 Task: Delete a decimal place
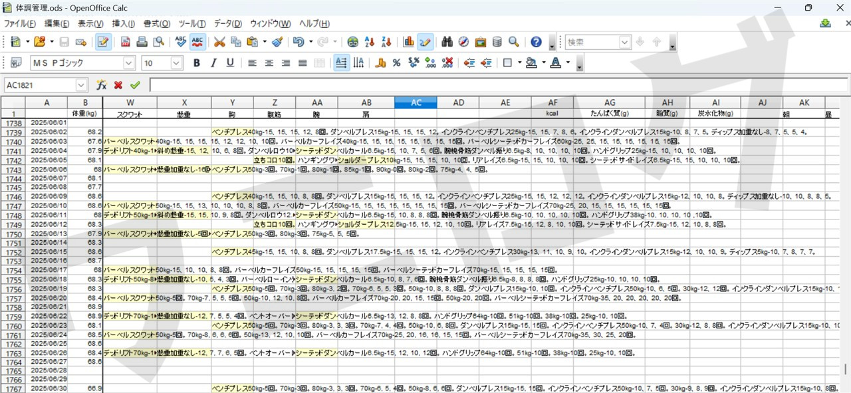[x=447, y=63]
